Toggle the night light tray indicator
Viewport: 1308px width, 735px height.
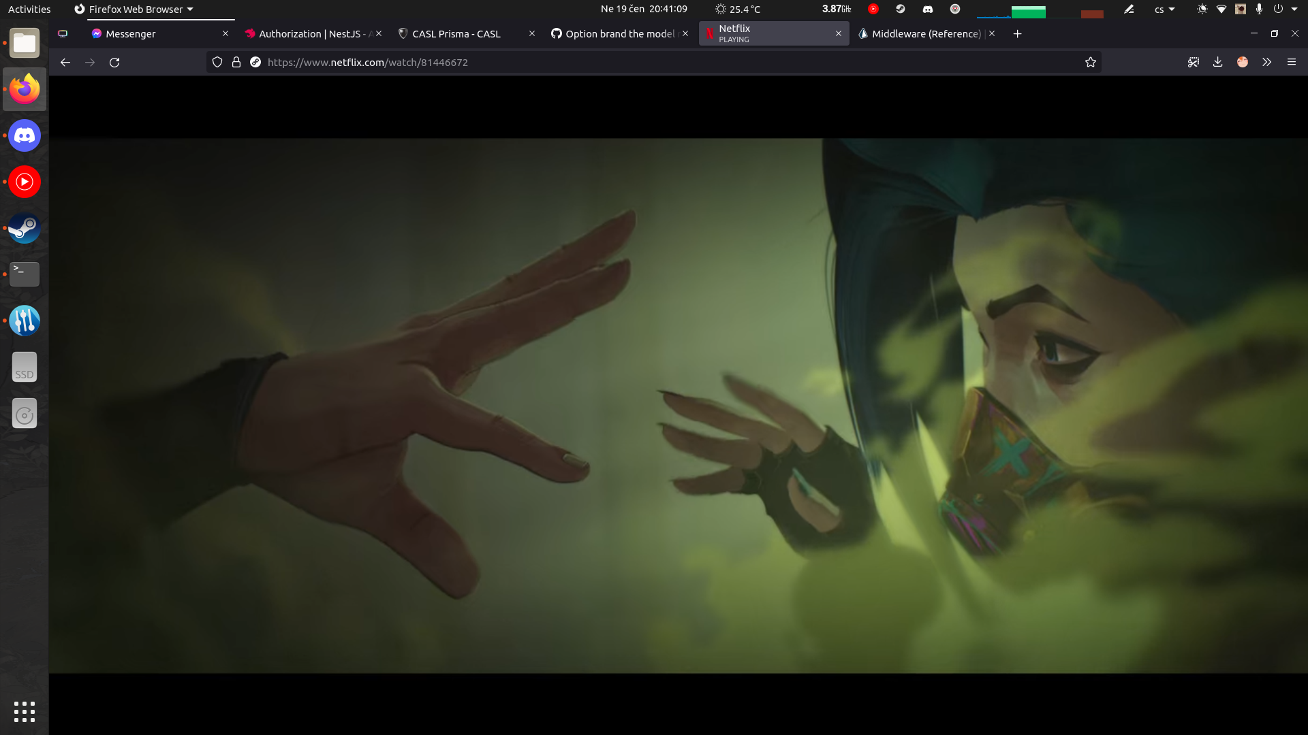pyautogui.click(x=1202, y=9)
